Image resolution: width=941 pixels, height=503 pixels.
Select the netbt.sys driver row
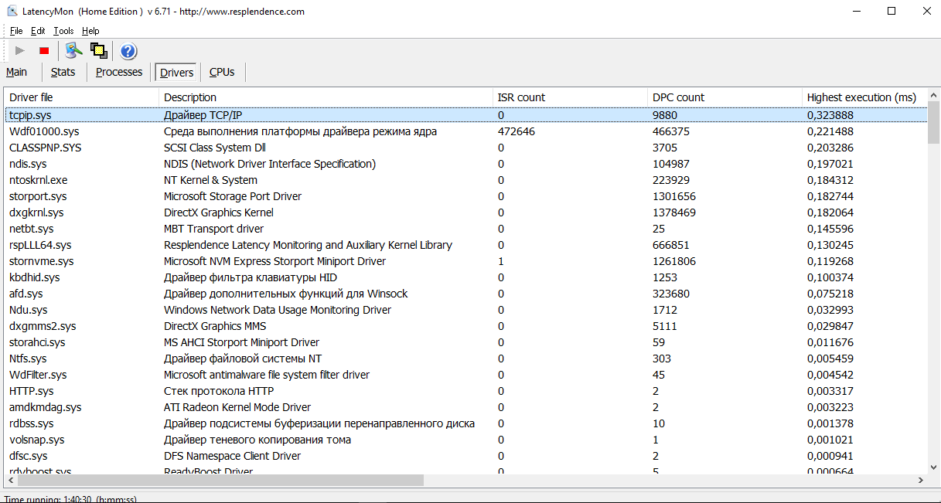[465, 229]
